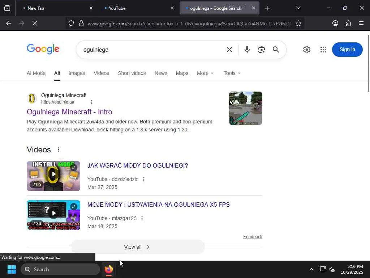Open Ogulniega Minecraft - Intro link
This screenshot has height=278, width=370.
69,112
